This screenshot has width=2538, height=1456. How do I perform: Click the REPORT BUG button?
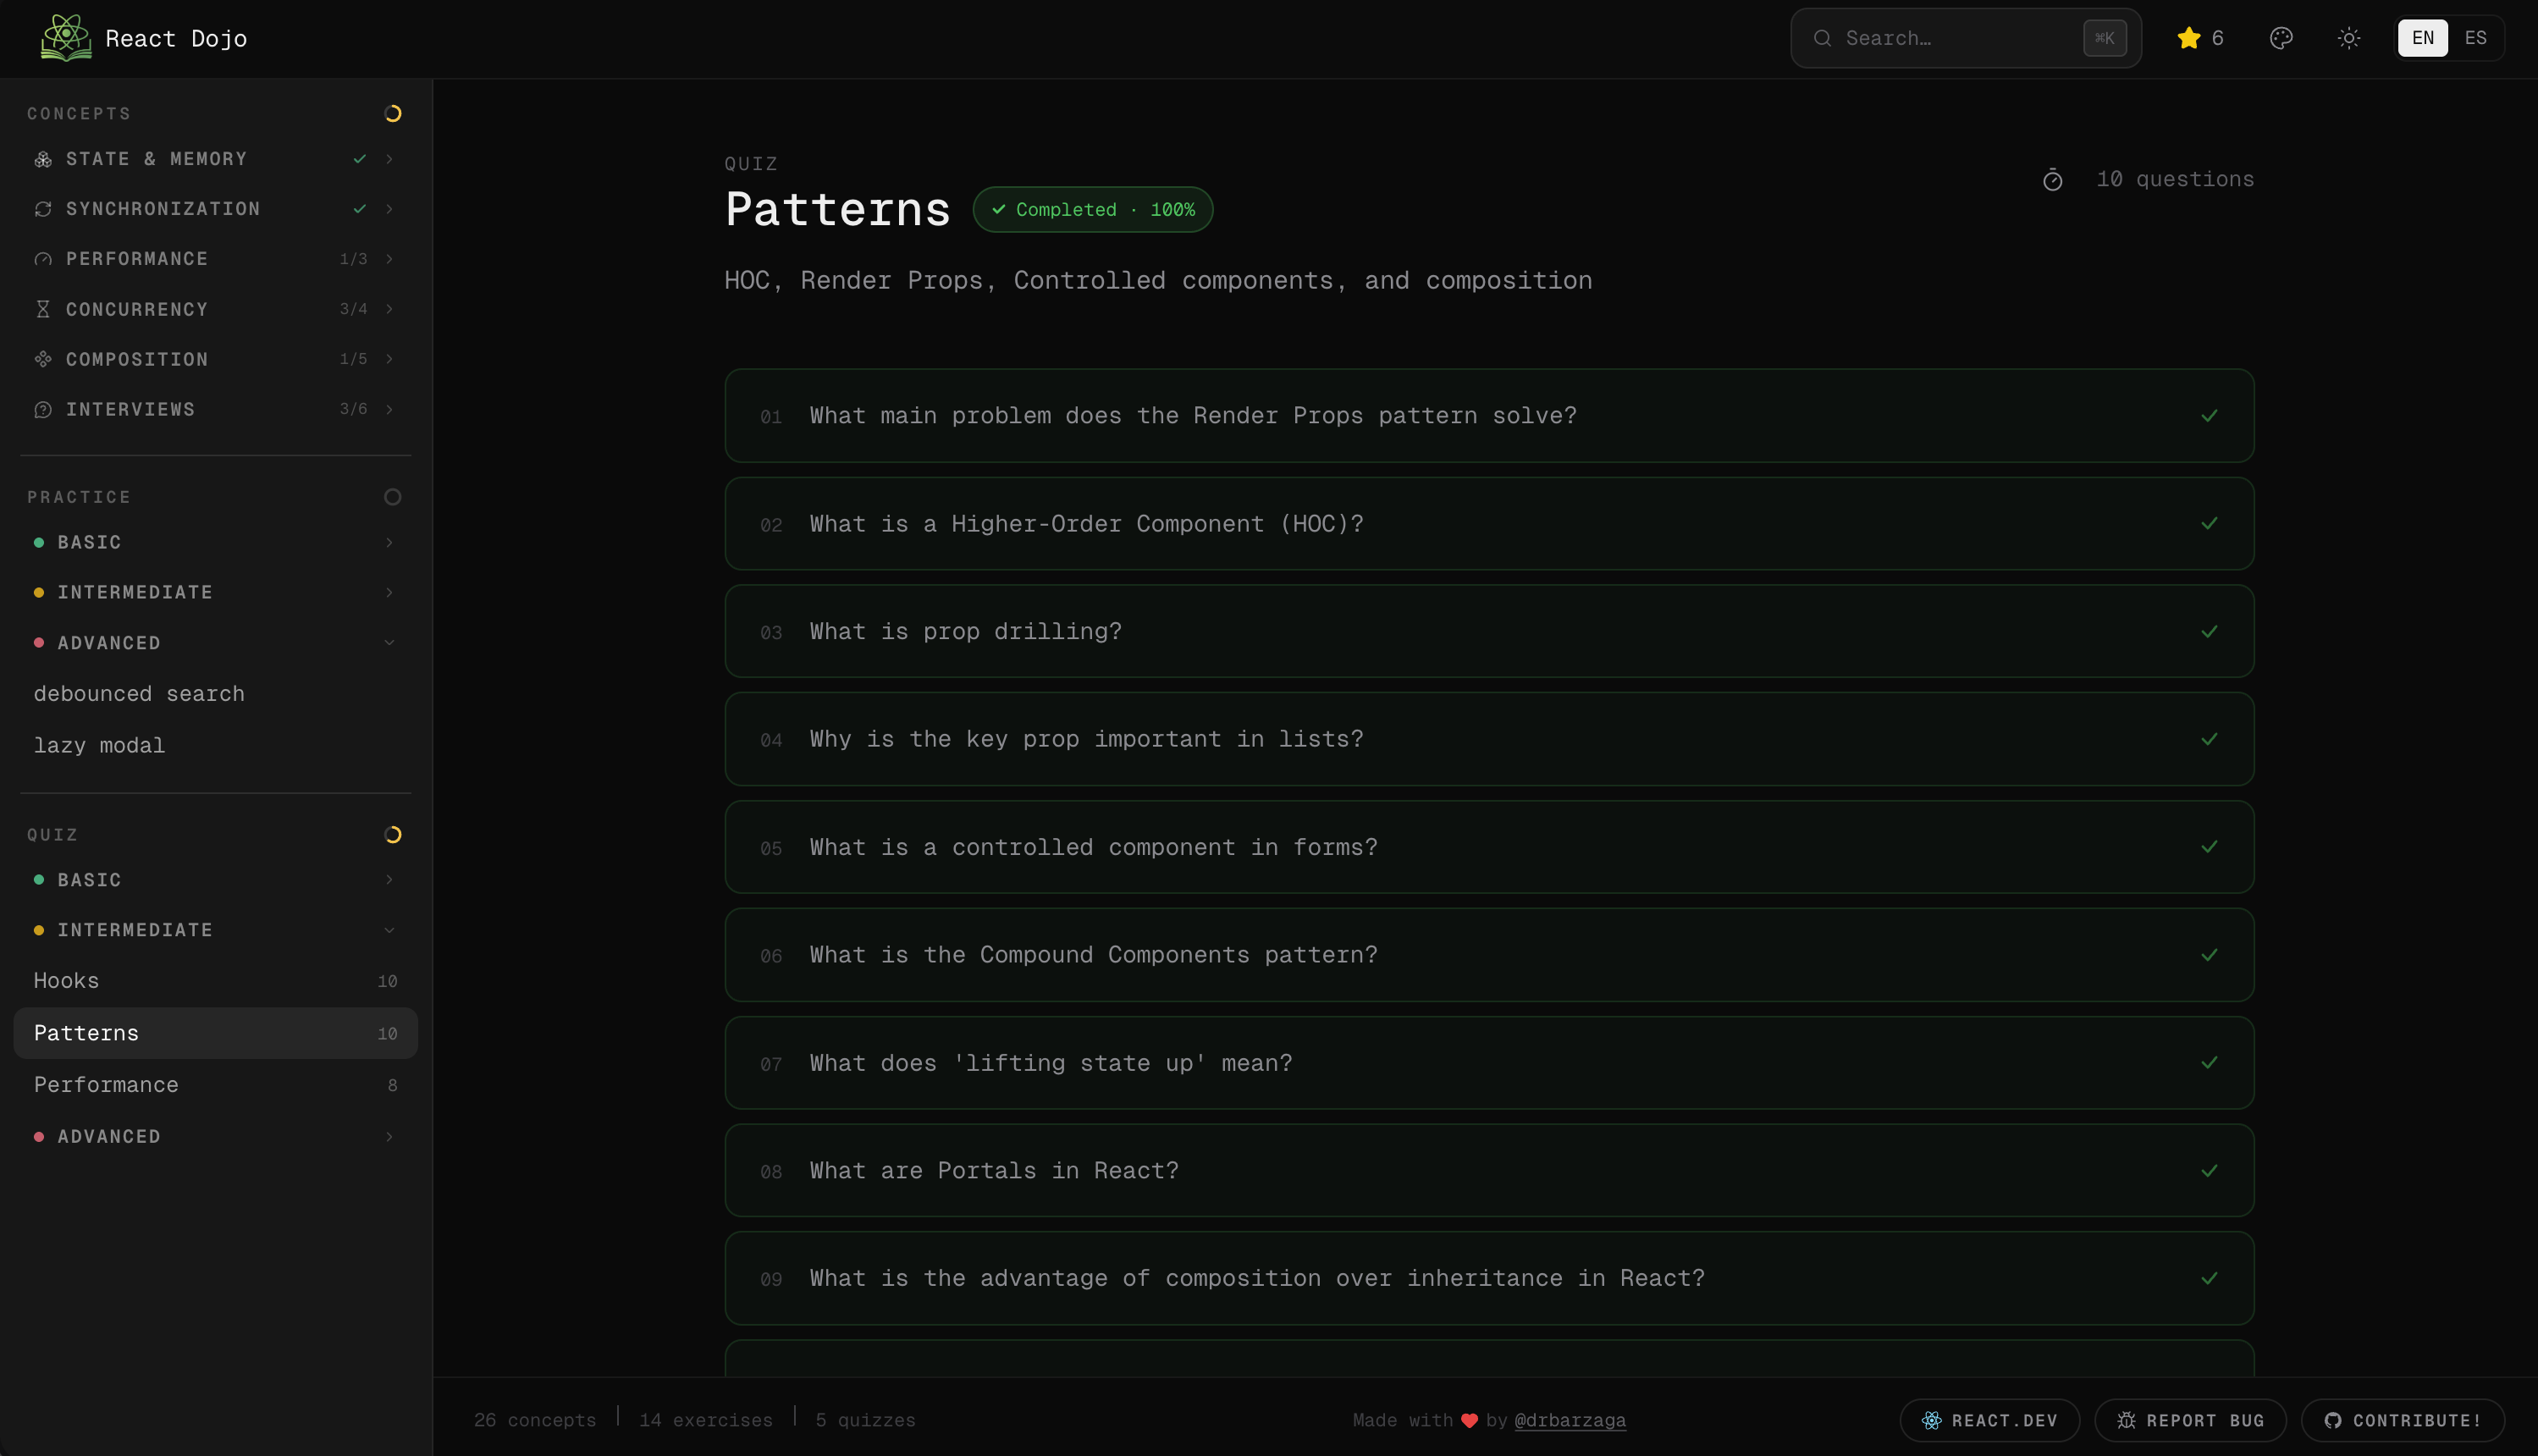coord(2190,1420)
